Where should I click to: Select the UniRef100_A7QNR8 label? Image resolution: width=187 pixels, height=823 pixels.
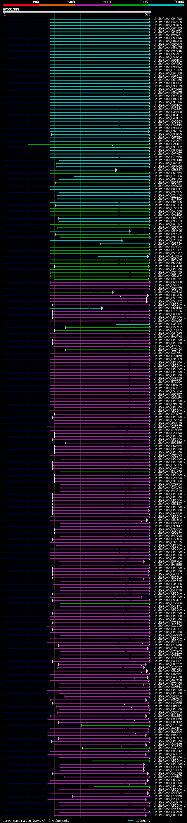(168, 89)
